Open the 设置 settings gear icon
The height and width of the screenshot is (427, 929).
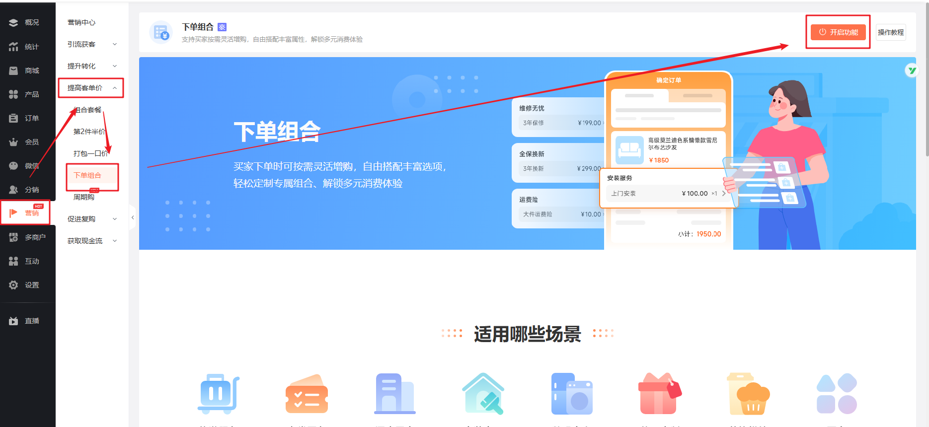[x=13, y=285]
